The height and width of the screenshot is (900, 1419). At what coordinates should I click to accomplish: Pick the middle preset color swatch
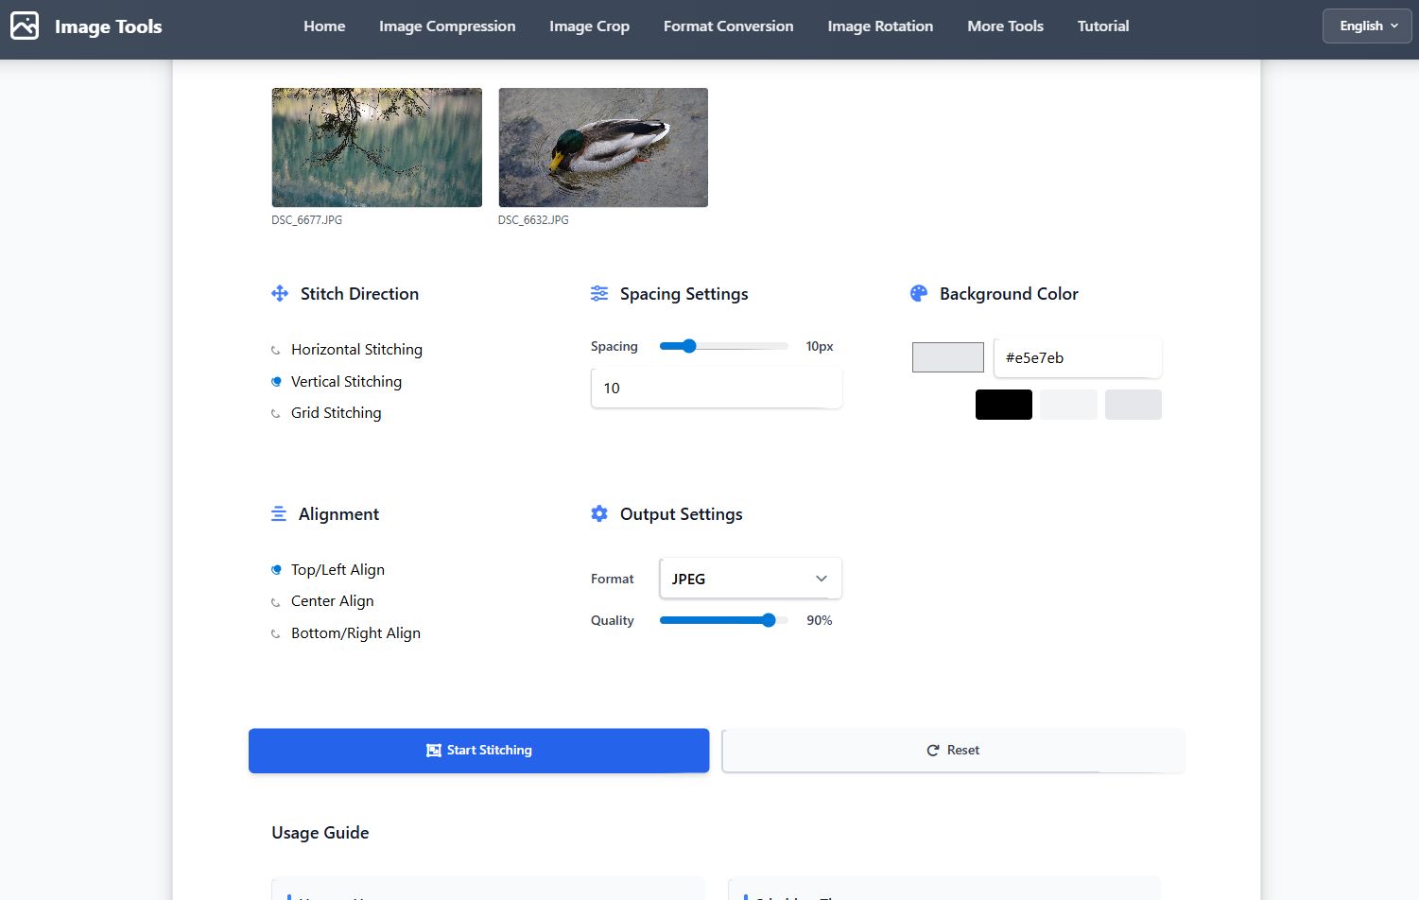point(1068,405)
